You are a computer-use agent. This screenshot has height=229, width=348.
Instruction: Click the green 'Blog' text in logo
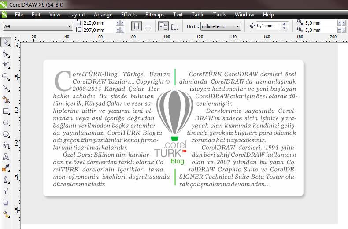177,161
